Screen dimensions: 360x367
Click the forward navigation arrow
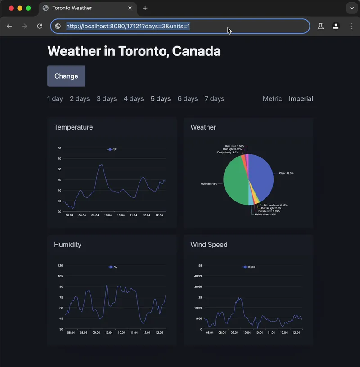click(x=23, y=26)
